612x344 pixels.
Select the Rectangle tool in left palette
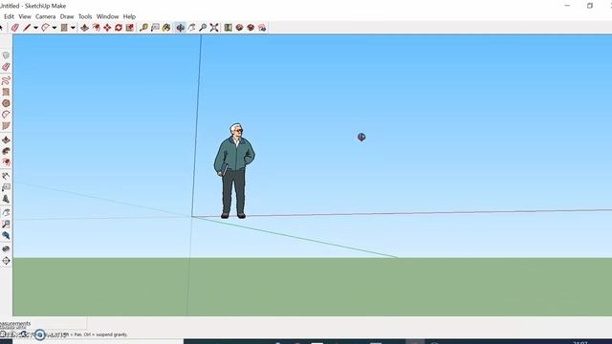click(x=6, y=92)
